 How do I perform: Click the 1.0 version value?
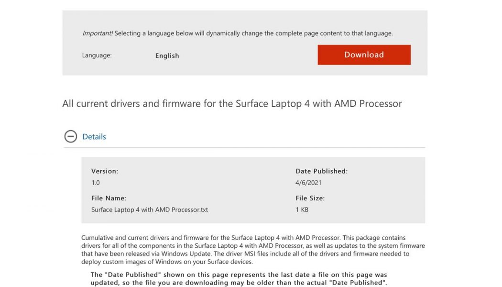click(x=95, y=182)
